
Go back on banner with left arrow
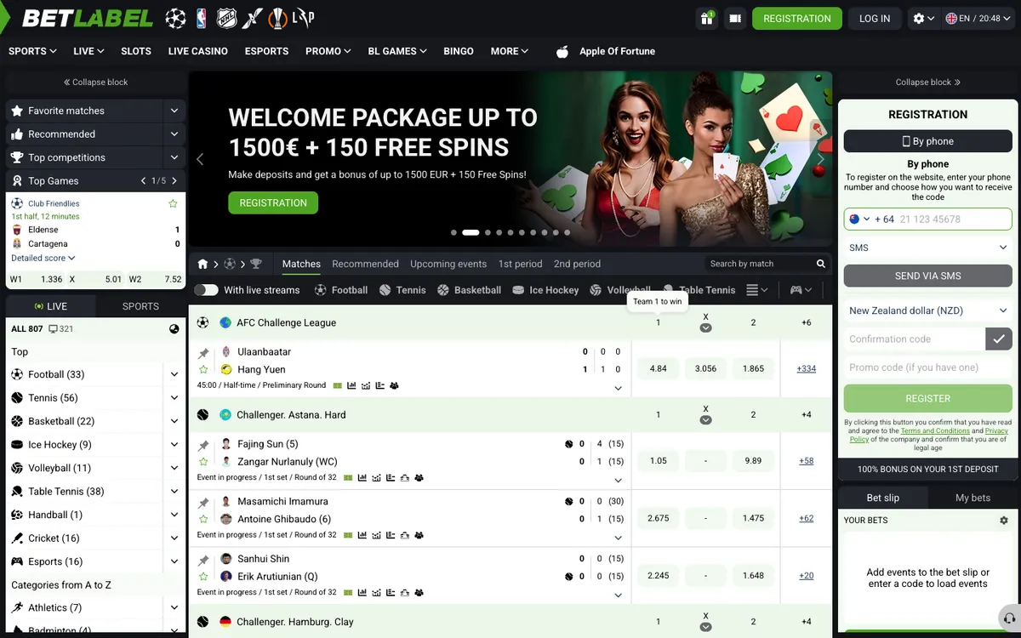pyautogui.click(x=200, y=159)
